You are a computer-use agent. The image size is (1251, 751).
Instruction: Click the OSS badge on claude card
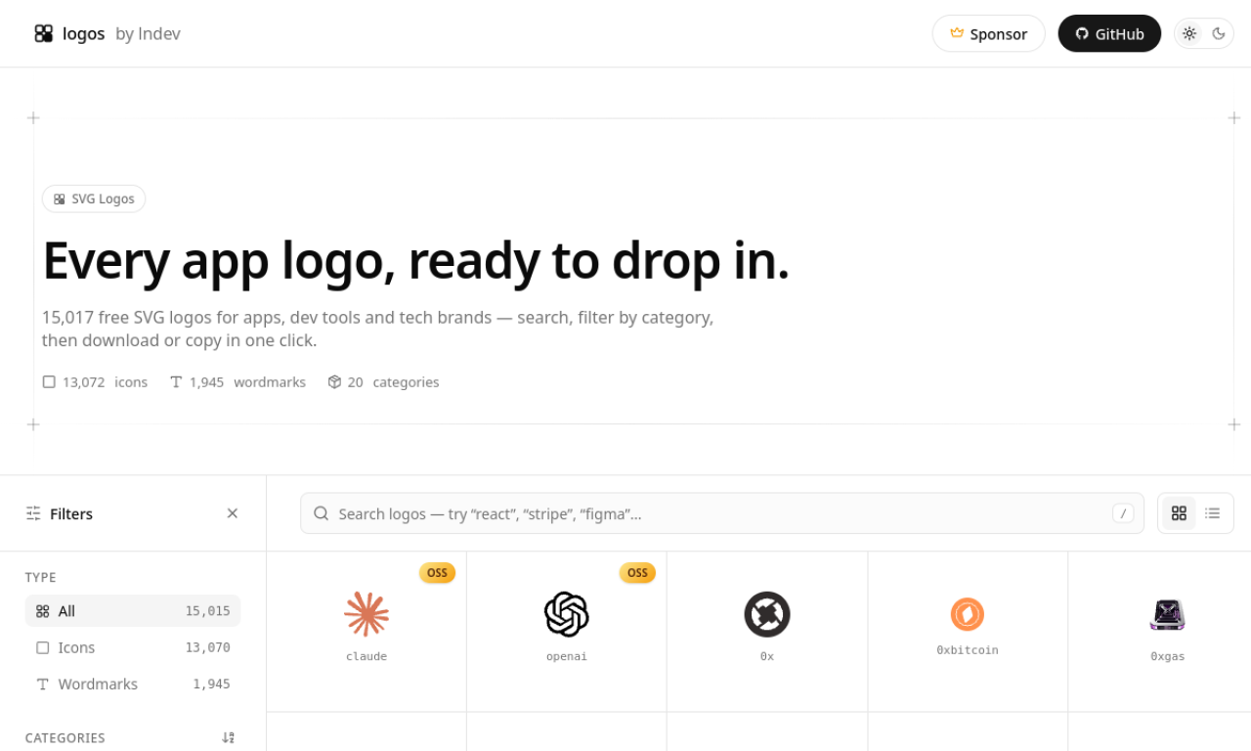tap(437, 573)
